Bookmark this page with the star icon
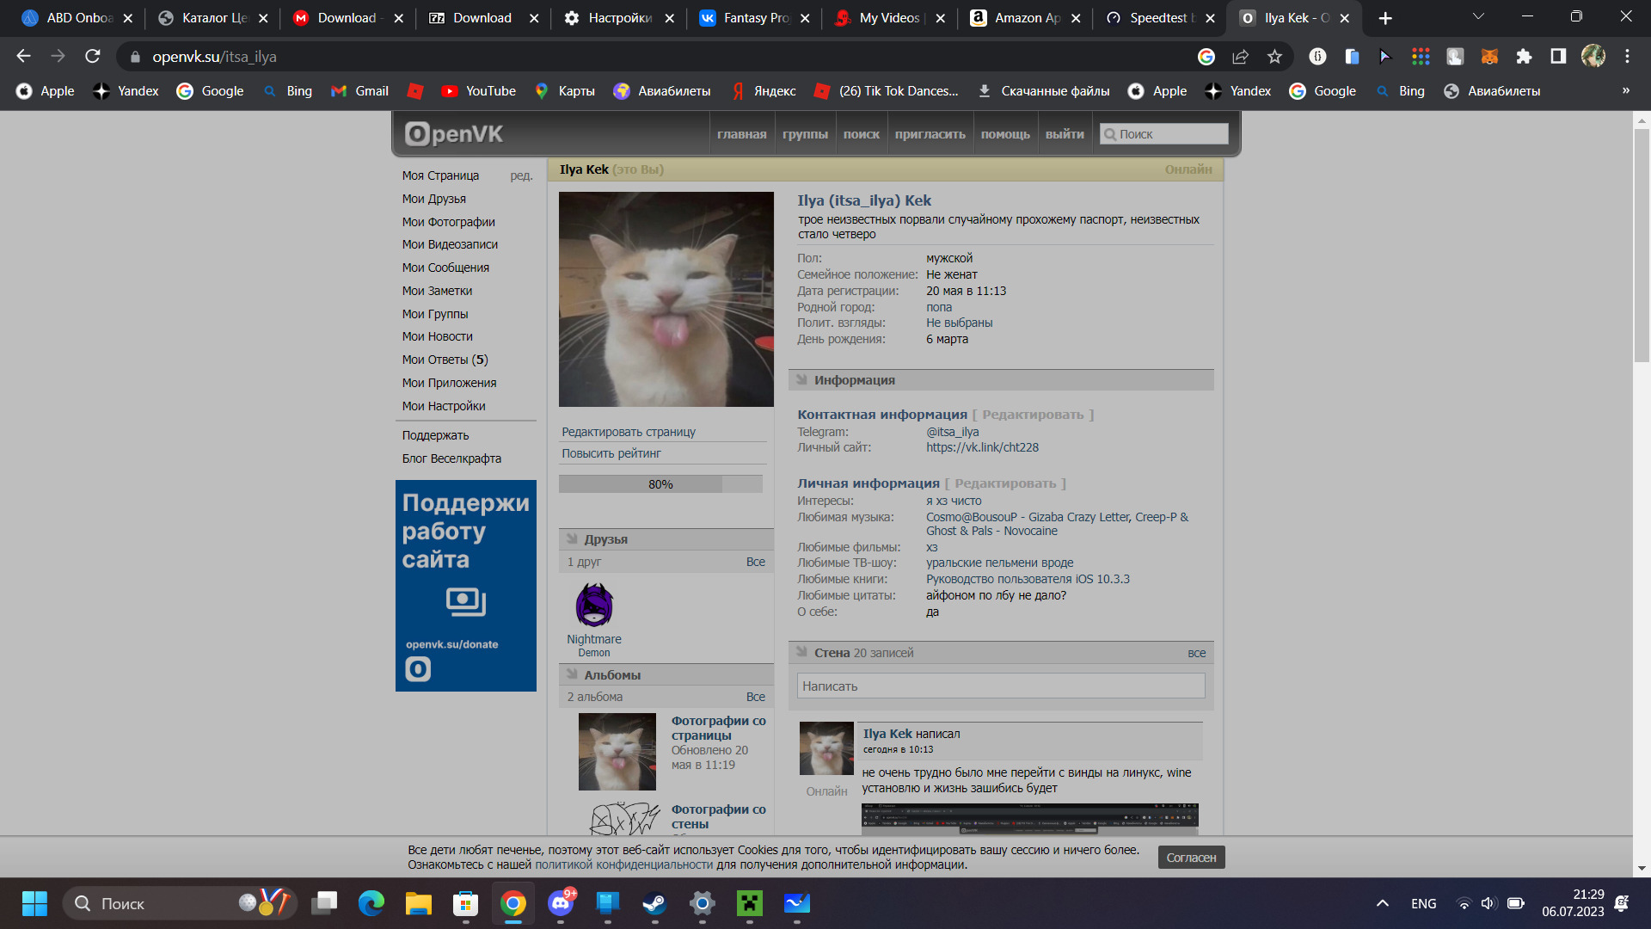1651x929 pixels. (1274, 57)
